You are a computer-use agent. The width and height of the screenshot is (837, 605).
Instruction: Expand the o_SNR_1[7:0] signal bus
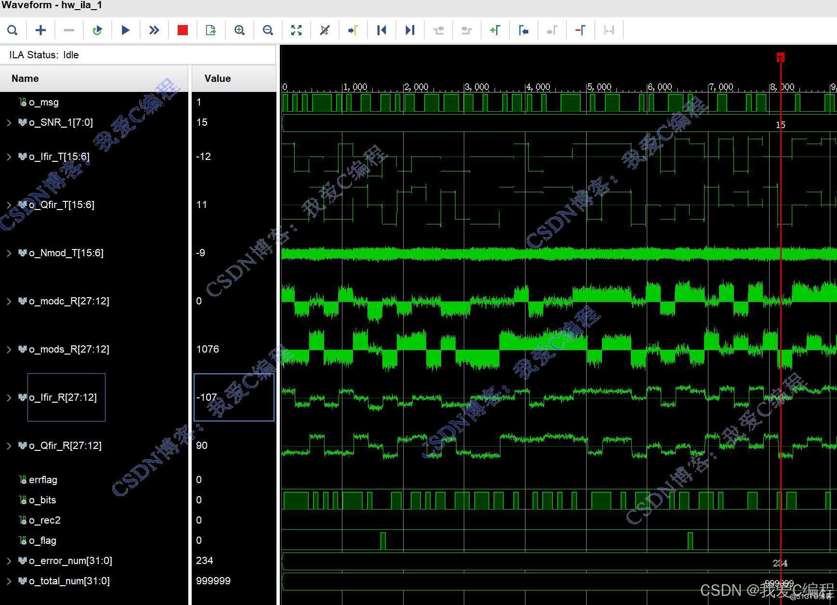(9, 122)
